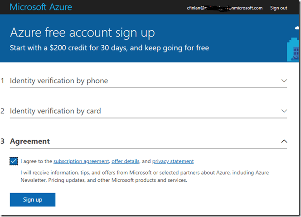
Task: Open the Identity verification by phone heading
Action: click(x=59, y=81)
